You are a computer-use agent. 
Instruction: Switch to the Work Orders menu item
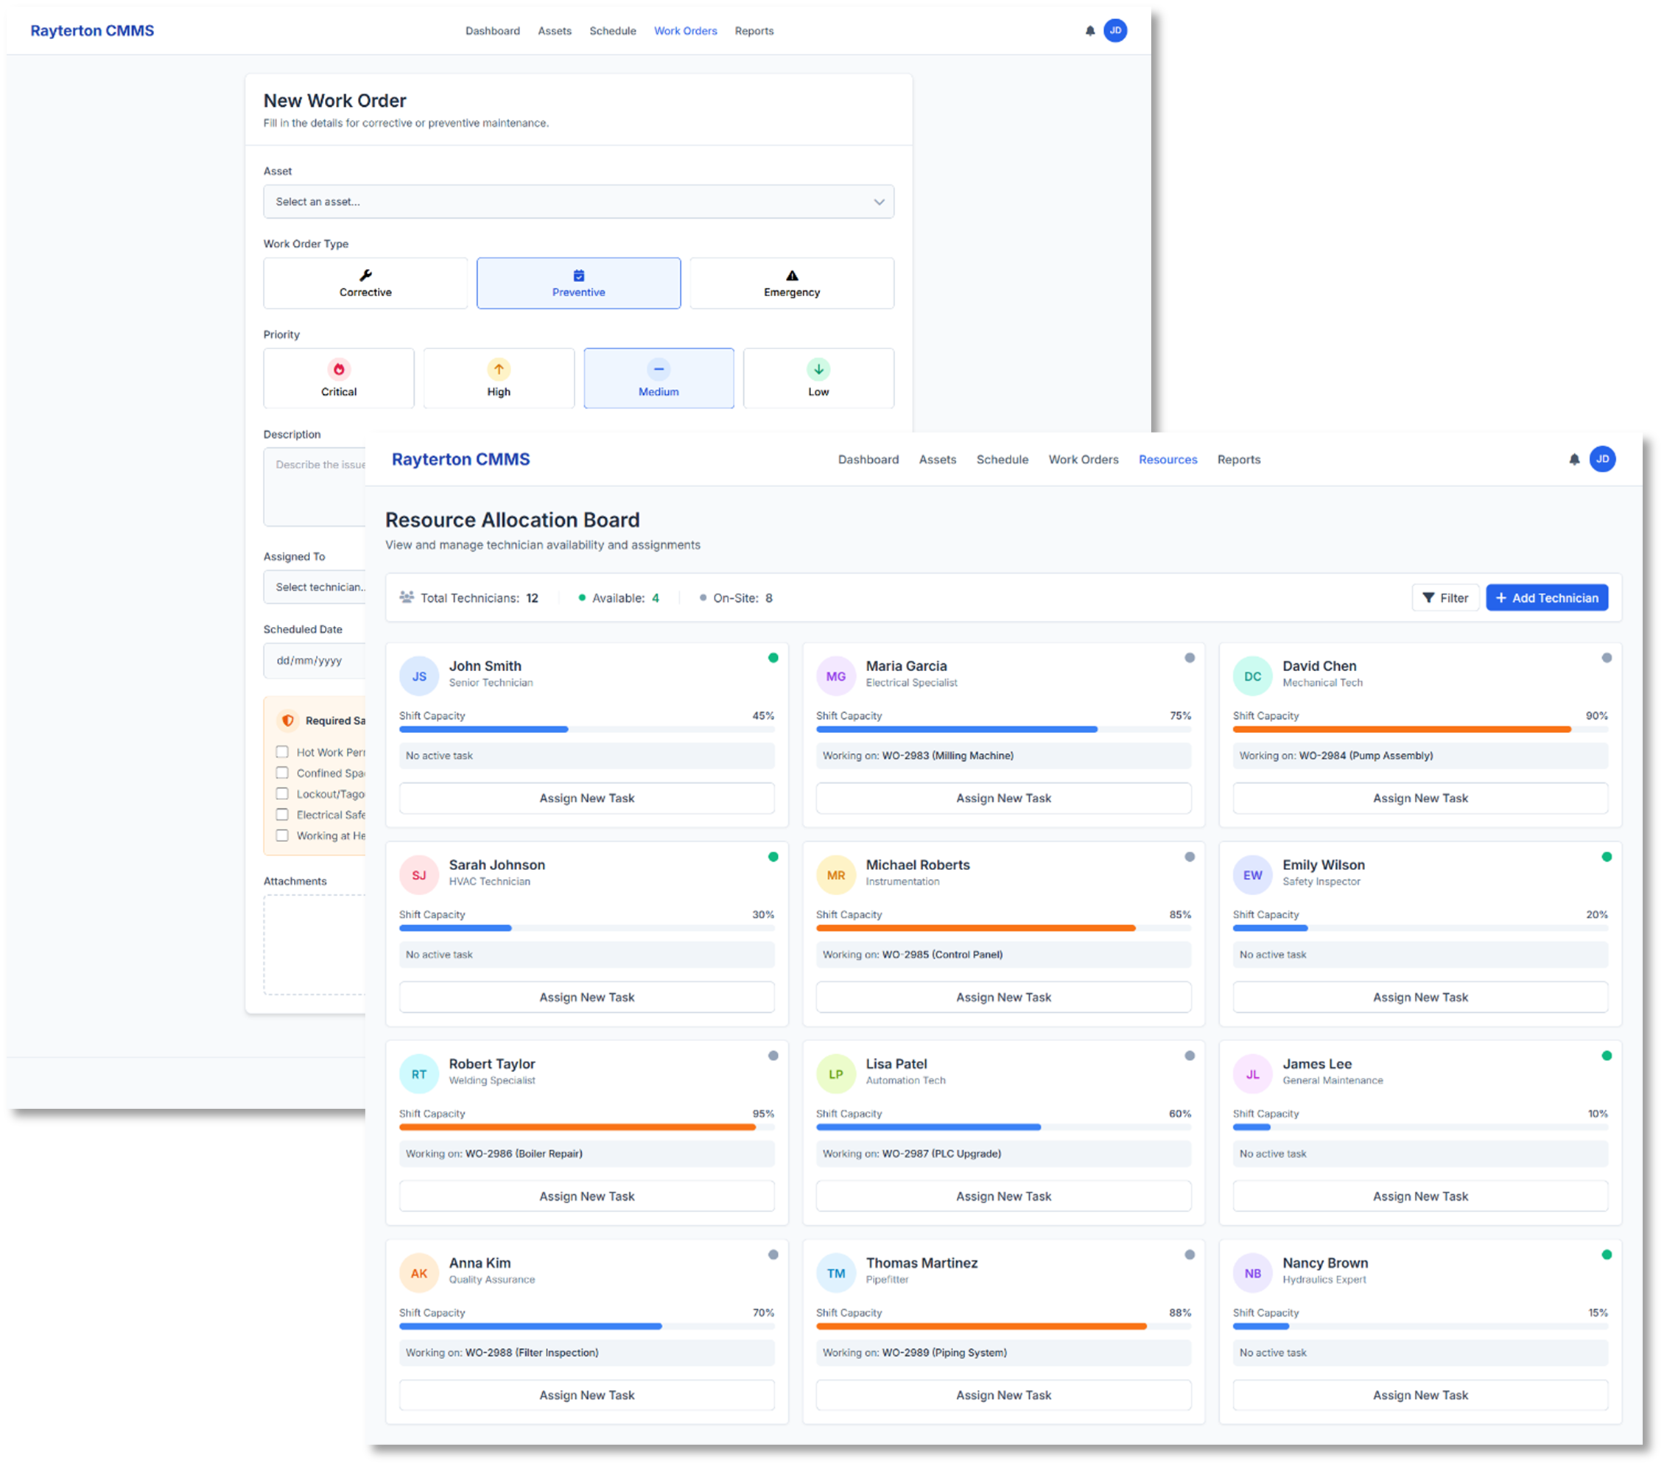point(1084,459)
